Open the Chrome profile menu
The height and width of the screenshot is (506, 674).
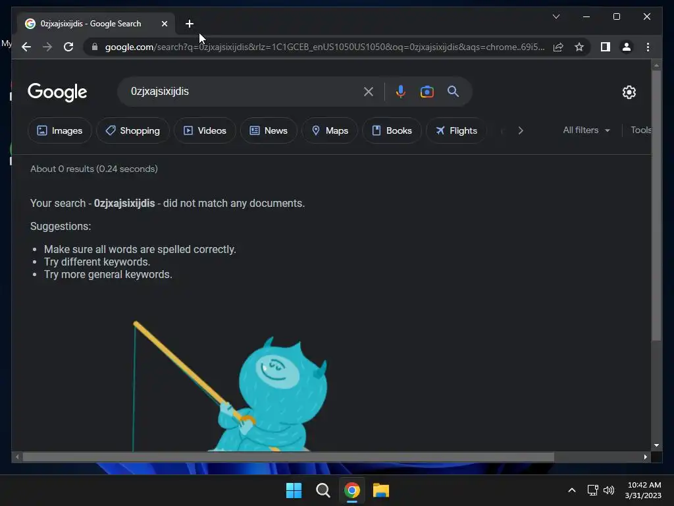point(627,47)
